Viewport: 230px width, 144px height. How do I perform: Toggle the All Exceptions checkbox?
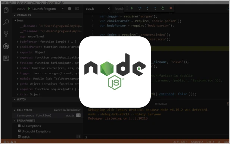tap(19, 126)
